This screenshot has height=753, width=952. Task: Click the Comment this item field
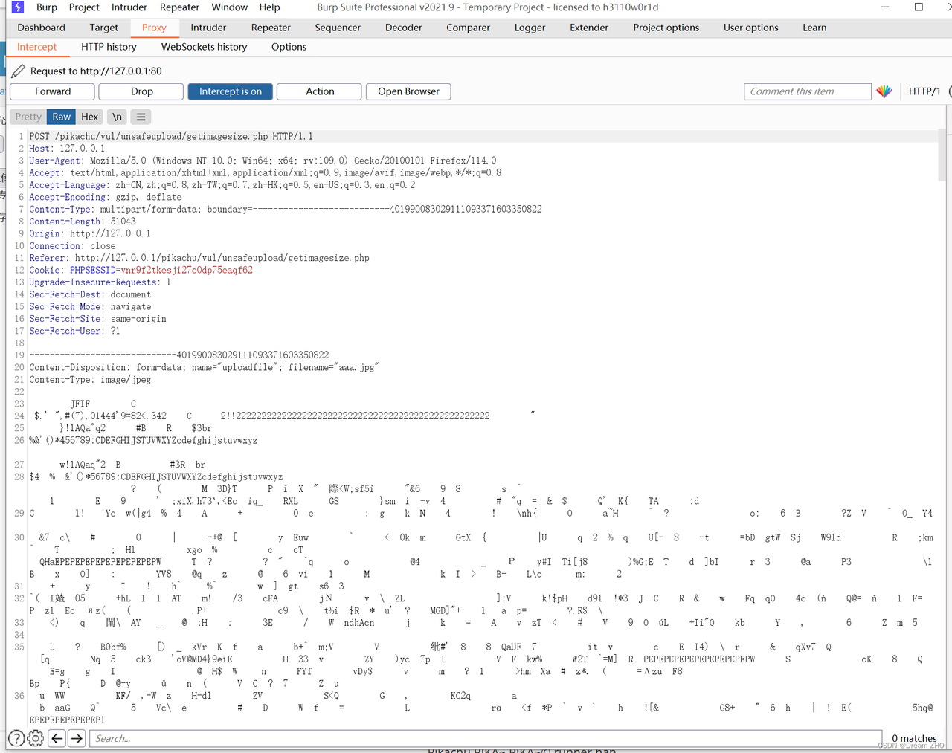[807, 91]
